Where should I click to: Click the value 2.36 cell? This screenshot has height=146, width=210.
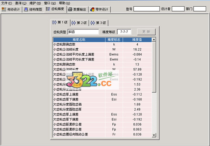pos(137,89)
